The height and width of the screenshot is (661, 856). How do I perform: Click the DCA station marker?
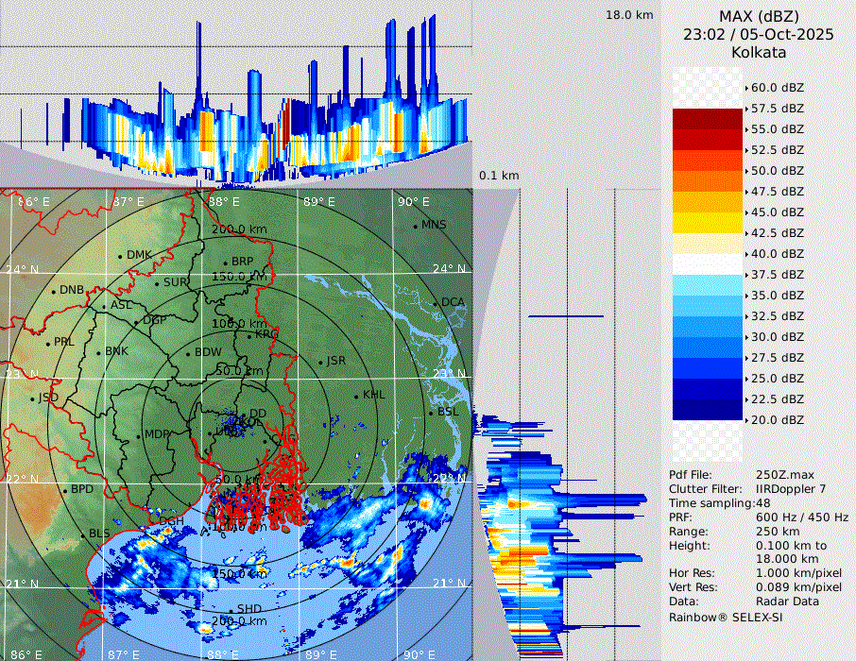(436, 303)
